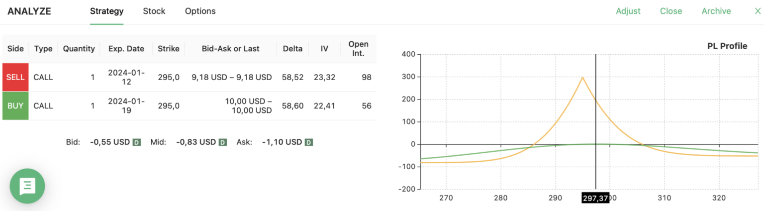Click the D badge next to Ask price
764x211 pixels.
[309, 142]
